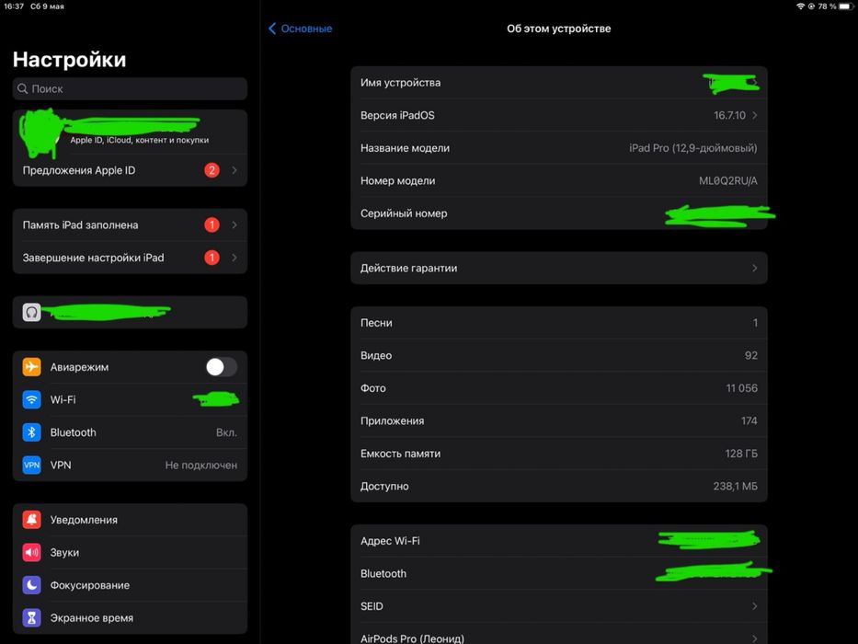
Task: Open chevron on Версия iPadOS row
Action: pyautogui.click(x=755, y=116)
